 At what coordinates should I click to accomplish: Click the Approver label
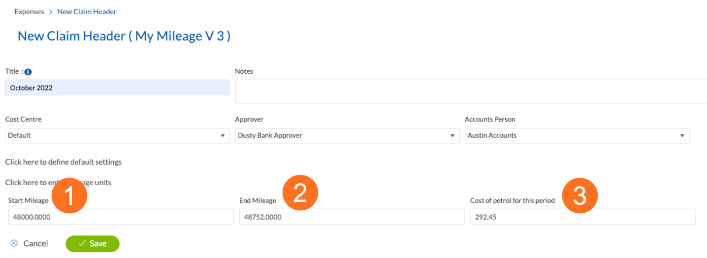tap(249, 119)
